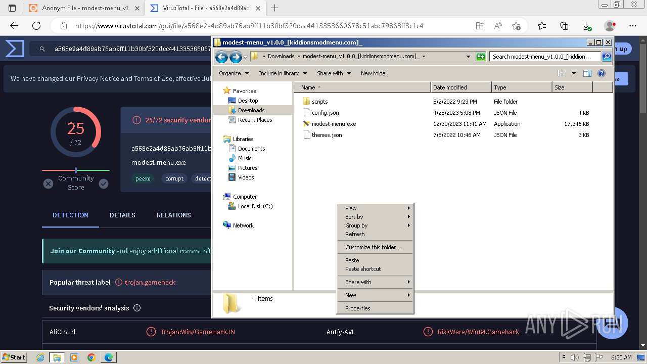647x364 pixels.
Task: Open Explorer help question-mark icon
Action: [x=602, y=73]
